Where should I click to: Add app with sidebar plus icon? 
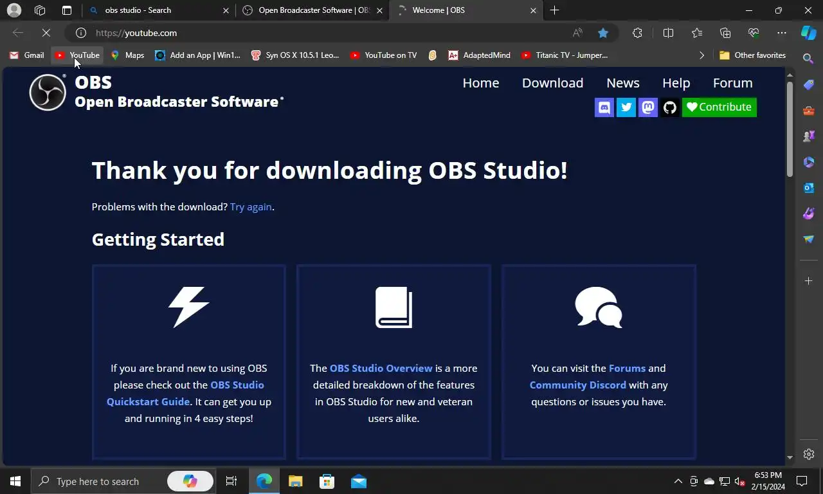(x=809, y=281)
